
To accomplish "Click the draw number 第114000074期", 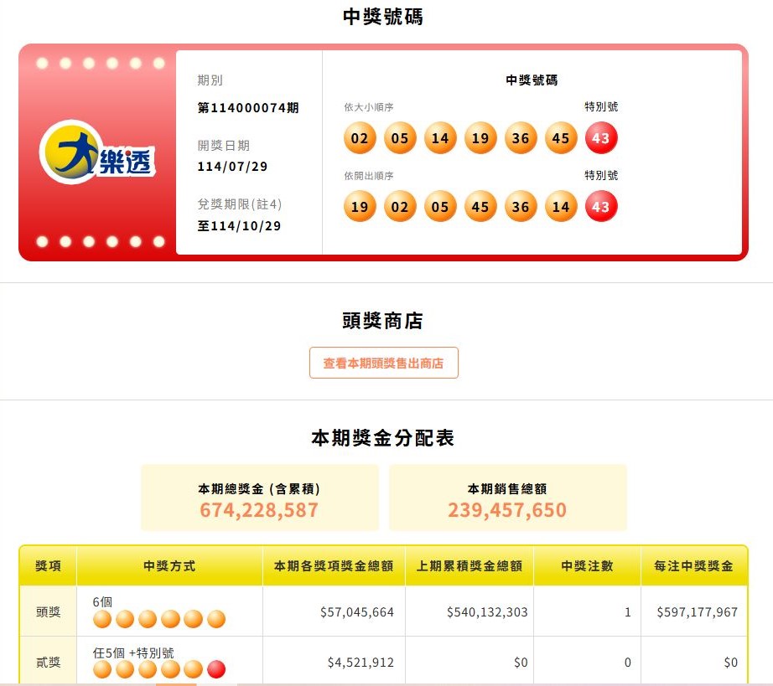I will [248, 108].
